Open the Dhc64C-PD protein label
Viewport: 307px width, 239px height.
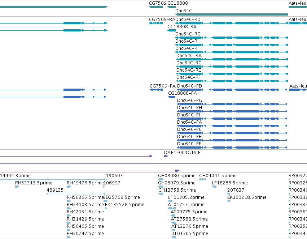click(189, 86)
